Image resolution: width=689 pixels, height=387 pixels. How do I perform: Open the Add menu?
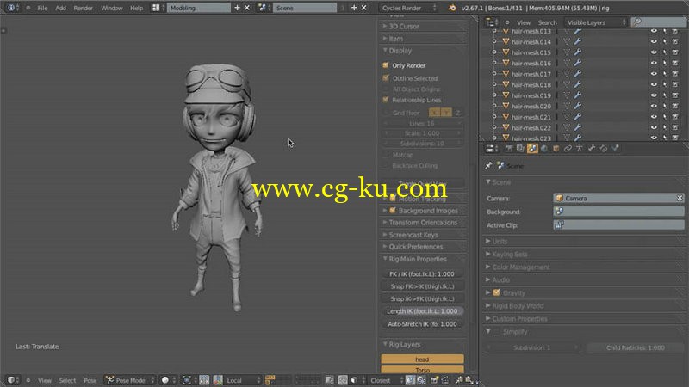[x=60, y=8]
